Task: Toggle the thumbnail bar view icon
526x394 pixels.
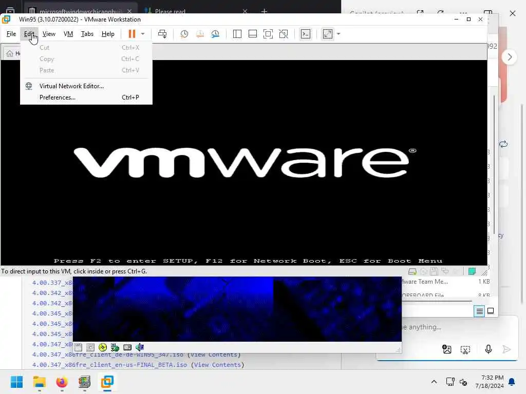Action: [253, 34]
